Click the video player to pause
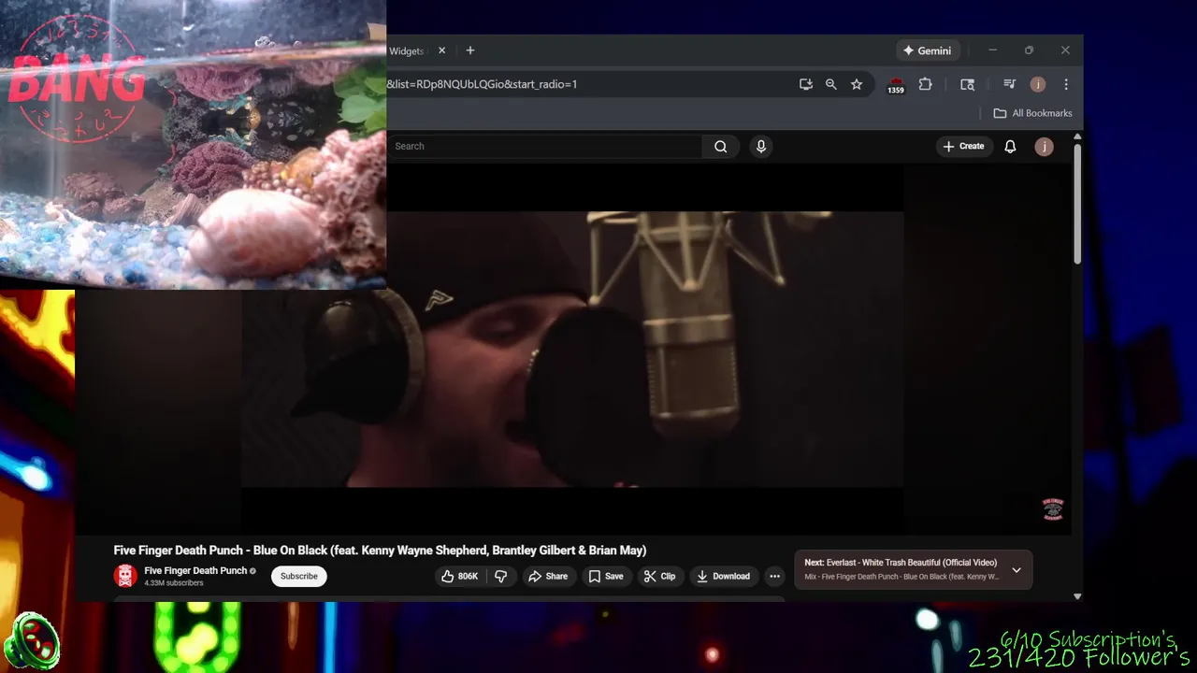This screenshot has height=673, width=1197. (572, 348)
